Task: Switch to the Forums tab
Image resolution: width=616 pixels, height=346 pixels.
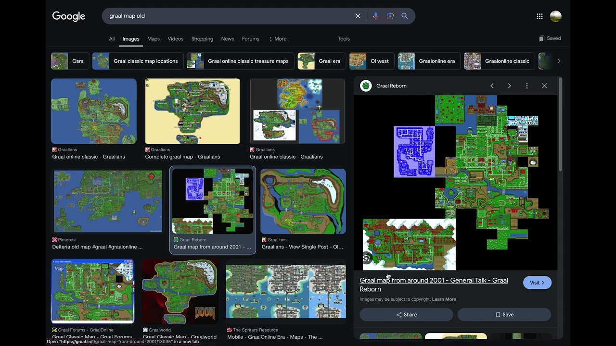Action: (250, 39)
